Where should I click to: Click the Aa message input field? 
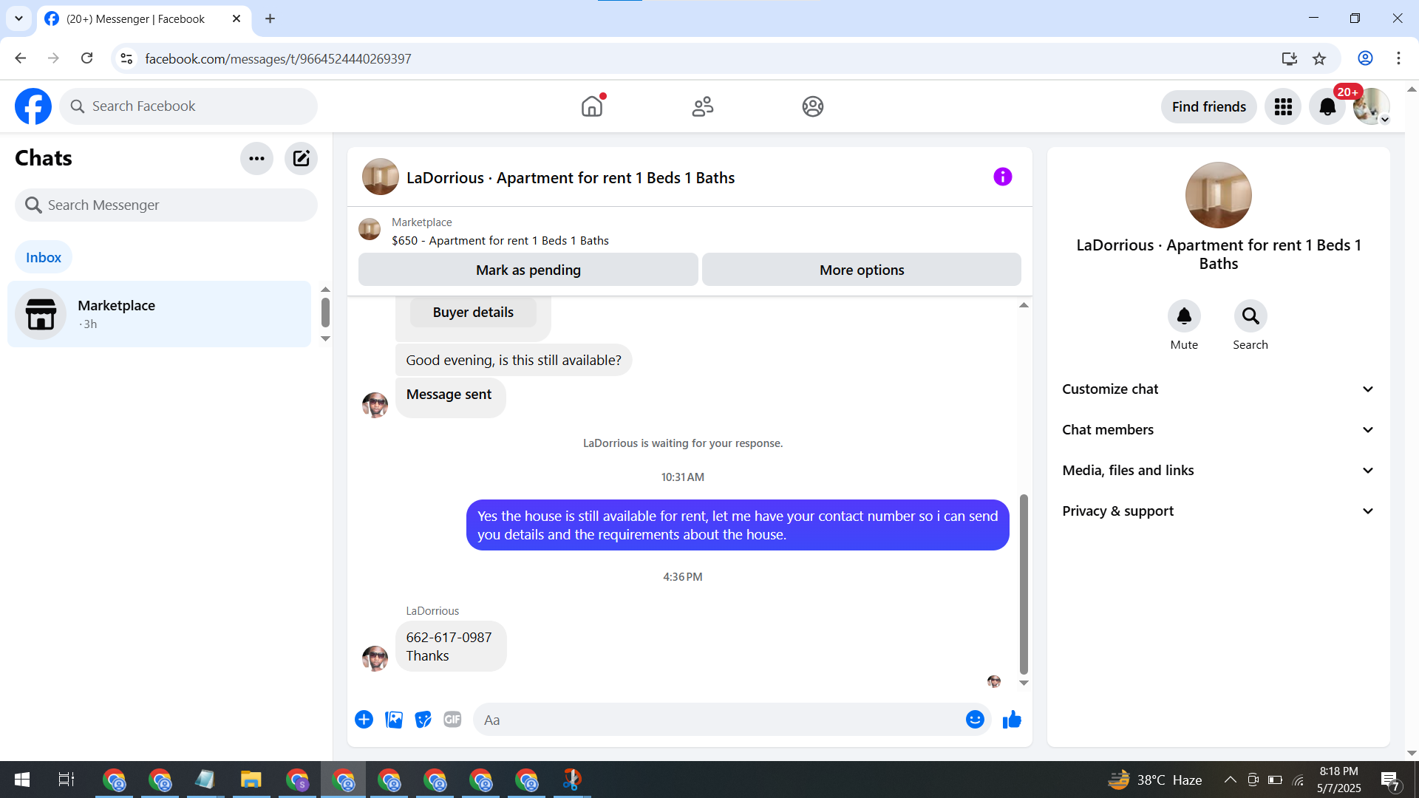717,720
